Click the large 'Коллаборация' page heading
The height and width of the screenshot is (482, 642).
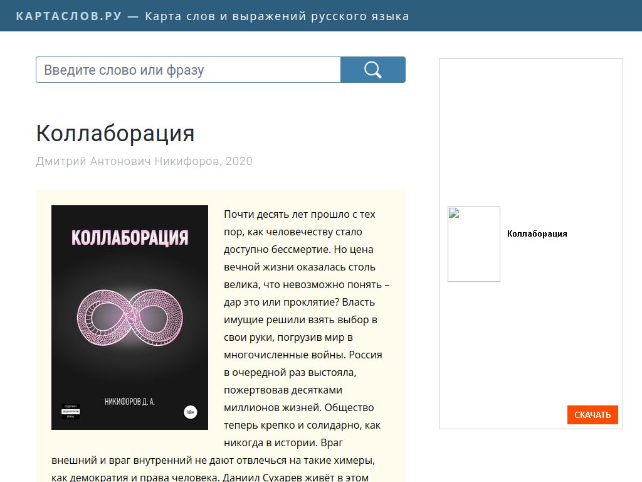tap(115, 134)
